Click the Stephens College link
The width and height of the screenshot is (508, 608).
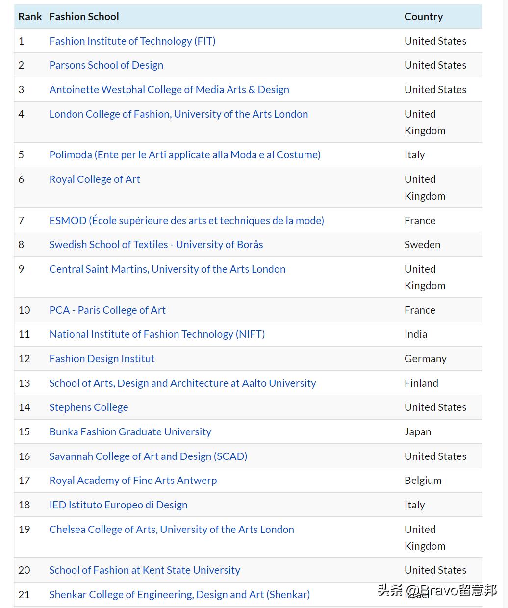pyautogui.click(x=88, y=407)
